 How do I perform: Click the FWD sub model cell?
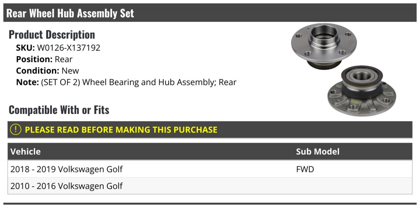(x=305, y=170)
